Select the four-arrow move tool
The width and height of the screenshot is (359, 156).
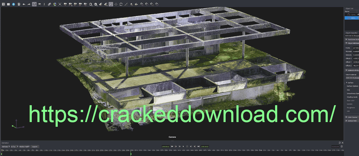tap(116, 4)
